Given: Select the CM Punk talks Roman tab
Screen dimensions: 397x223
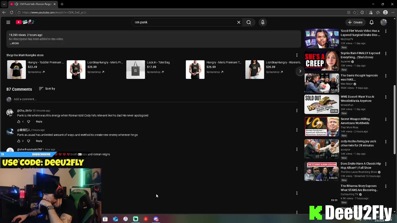Looking at the screenshot, I should coord(33,4).
